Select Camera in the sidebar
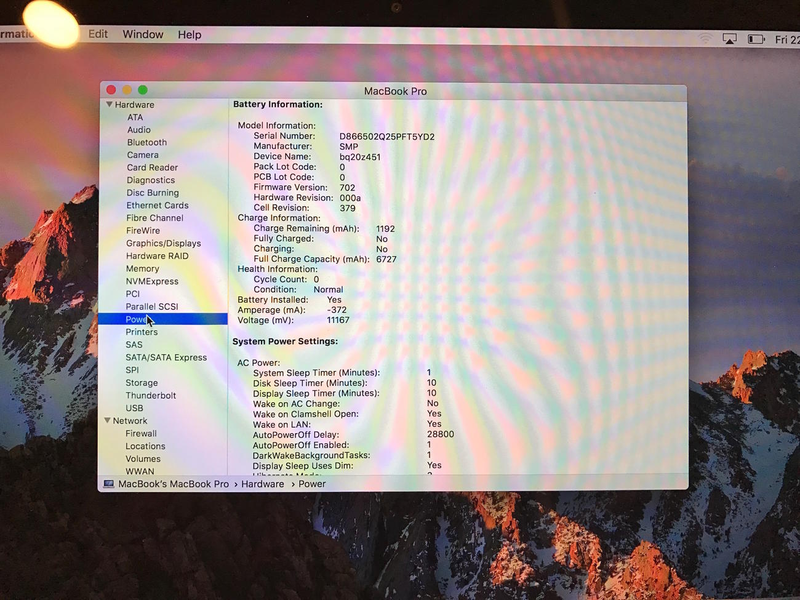Viewport: 800px width, 600px height. click(x=143, y=155)
